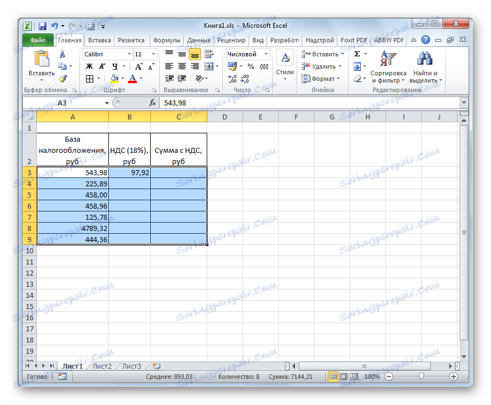Open the Формат cells dropdown
The width and height of the screenshot is (491, 405).
click(321, 79)
